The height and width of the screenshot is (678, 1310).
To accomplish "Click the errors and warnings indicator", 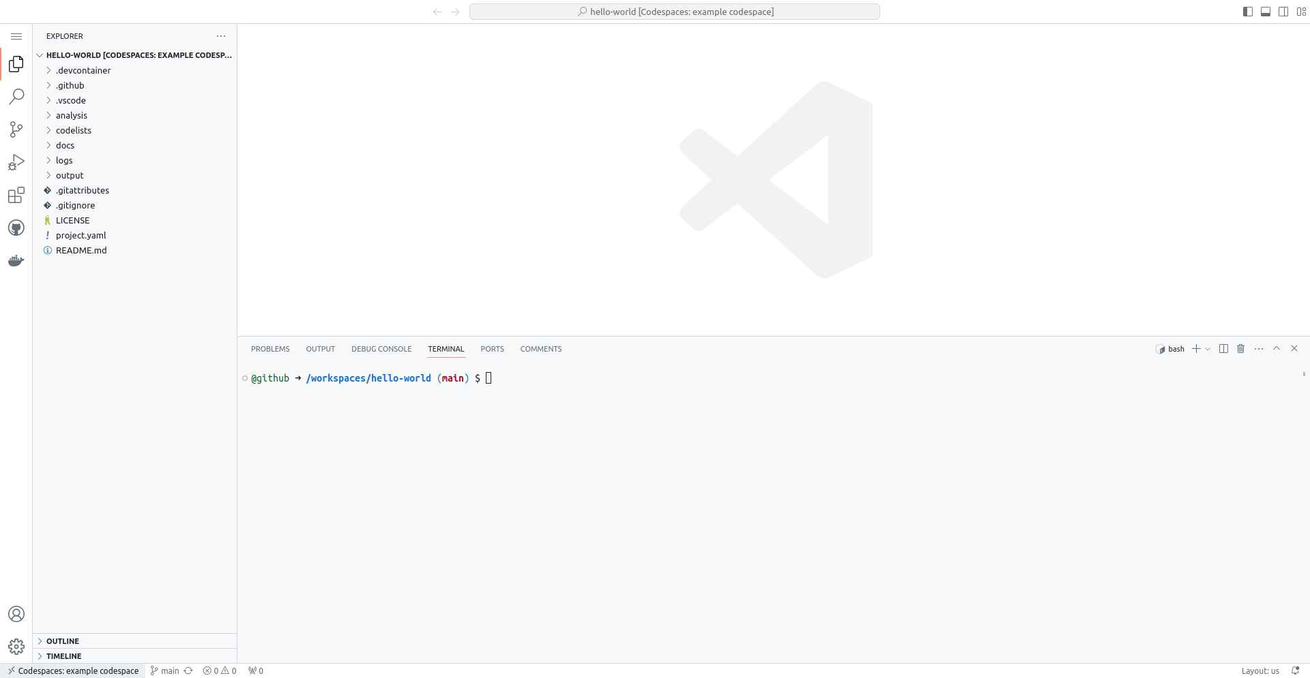I will (220, 671).
